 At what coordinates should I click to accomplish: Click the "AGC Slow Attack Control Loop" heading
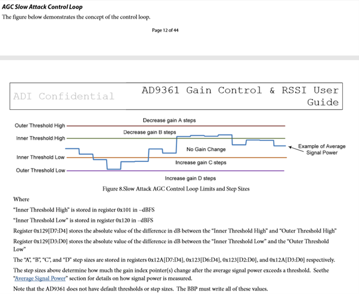click(42, 7)
